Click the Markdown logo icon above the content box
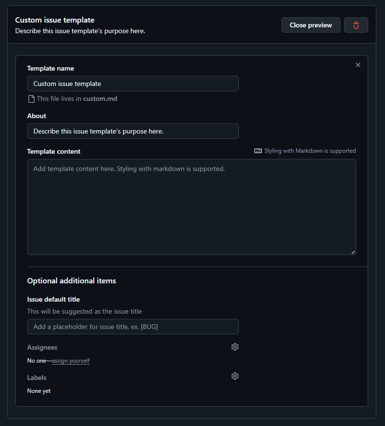This screenshot has width=385, height=426. tap(258, 151)
